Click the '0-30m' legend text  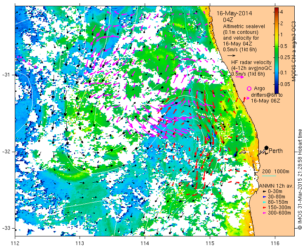tap(275, 192)
